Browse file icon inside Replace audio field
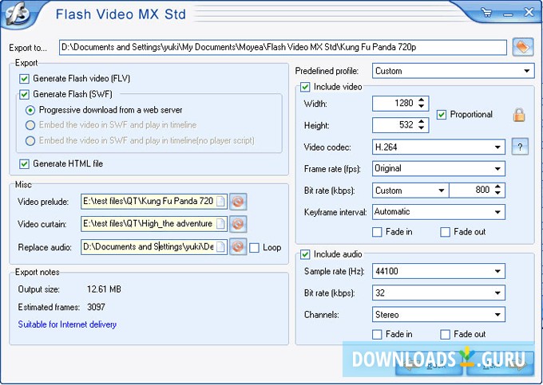 tap(220, 247)
